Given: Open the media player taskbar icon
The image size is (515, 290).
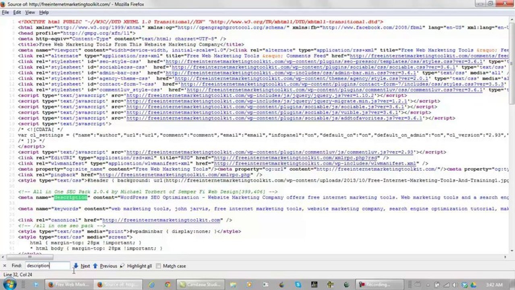Looking at the screenshot, I should click(x=249, y=284).
